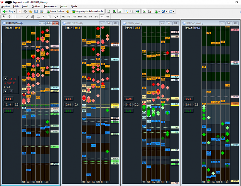
Task: Switch timeframe to M5
Action: point(69,17)
